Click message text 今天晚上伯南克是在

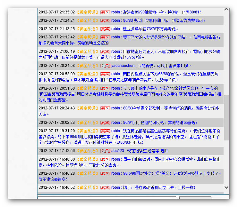tap(140, 88)
